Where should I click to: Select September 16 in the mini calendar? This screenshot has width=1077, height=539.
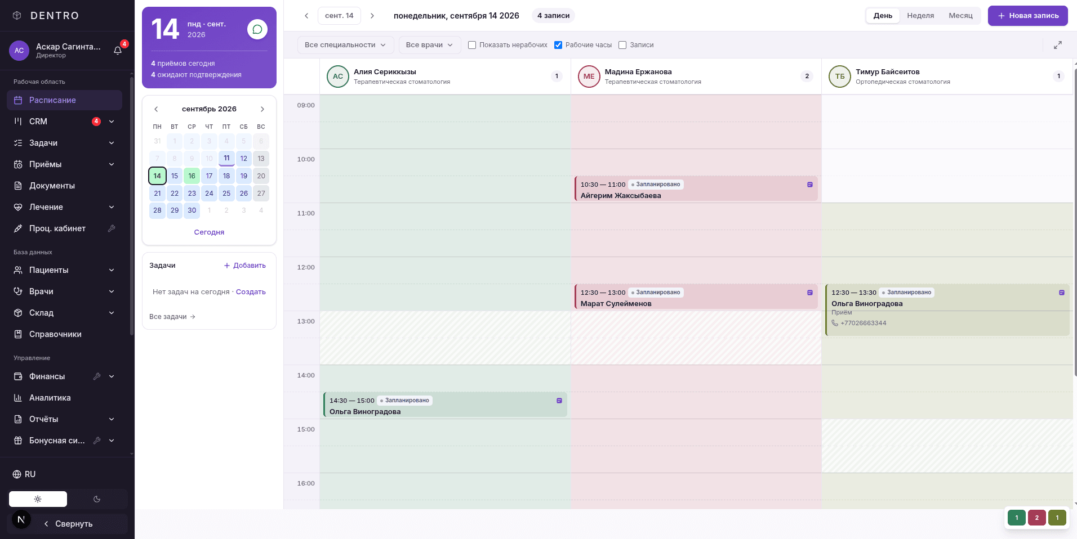pyautogui.click(x=192, y=176)
